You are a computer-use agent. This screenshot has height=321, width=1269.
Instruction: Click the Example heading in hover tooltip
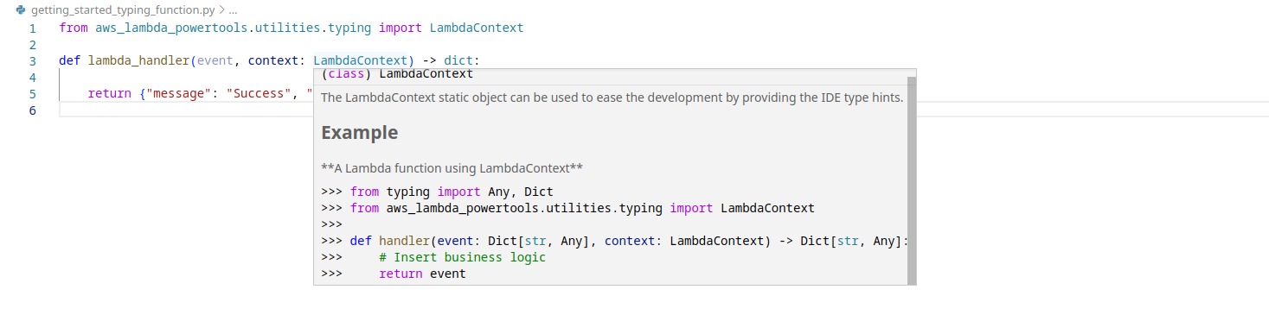pos(360,133)
